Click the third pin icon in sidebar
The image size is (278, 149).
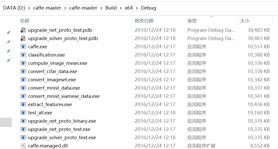[8, 51]
